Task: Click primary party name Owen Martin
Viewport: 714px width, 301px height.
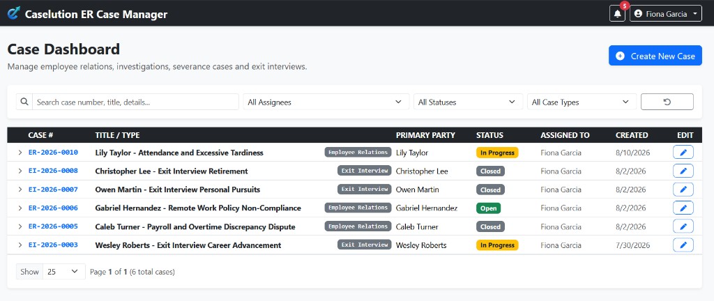Action: tap(418, 190)
